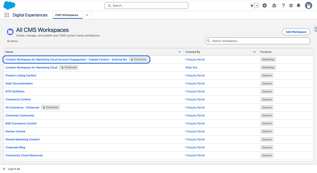Image resolution: width=317 pixels, height=173 pixels.
Task: Open the Name column header dropdown
Action: coord(180,52)
